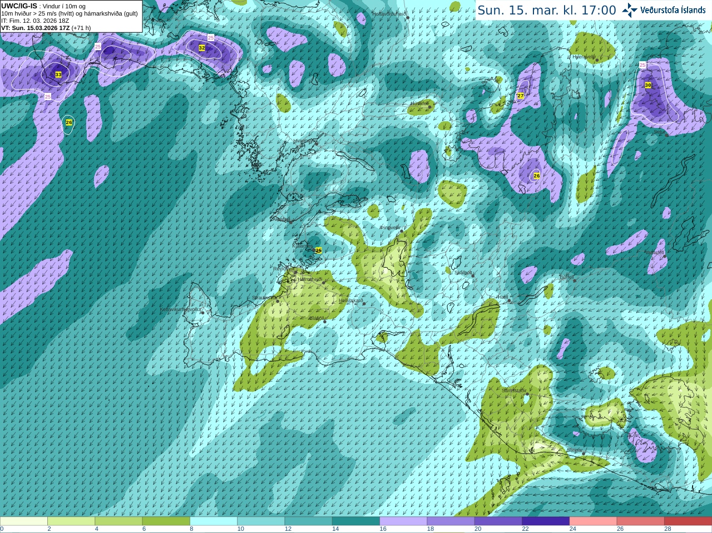Click the olive green 6–8 m/s legend swatch
This screenshot has width=712, height=533.
click(x=166, y=521)
